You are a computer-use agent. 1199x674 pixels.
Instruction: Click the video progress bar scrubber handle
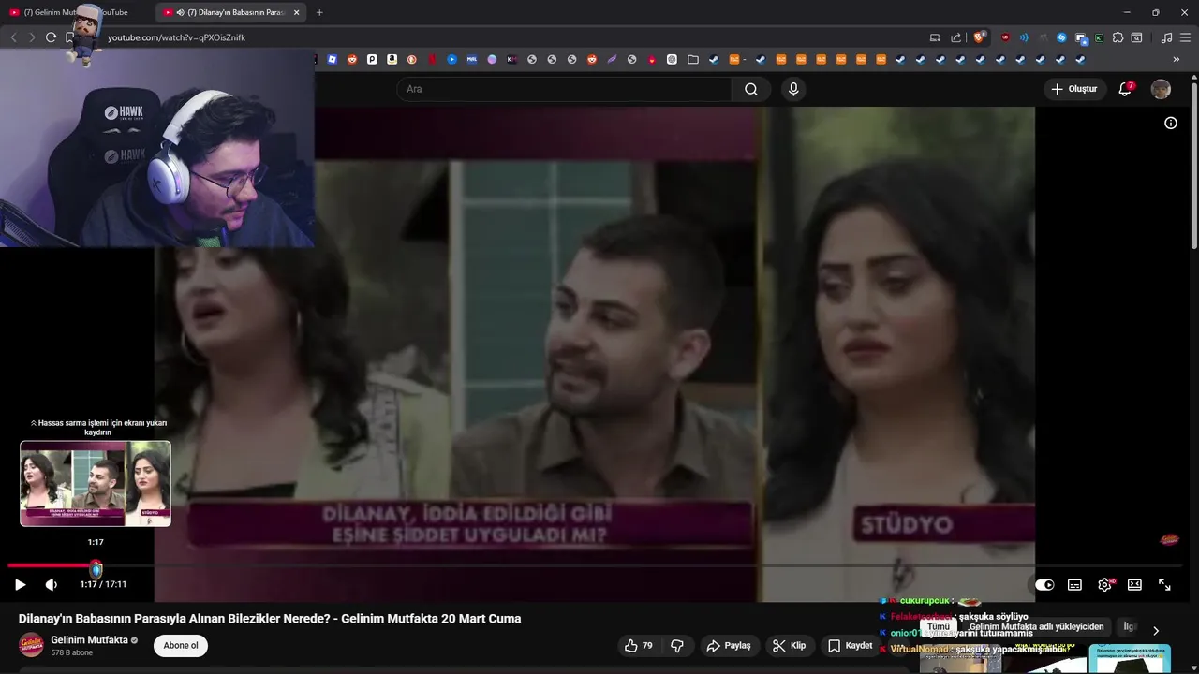(96, 569)
